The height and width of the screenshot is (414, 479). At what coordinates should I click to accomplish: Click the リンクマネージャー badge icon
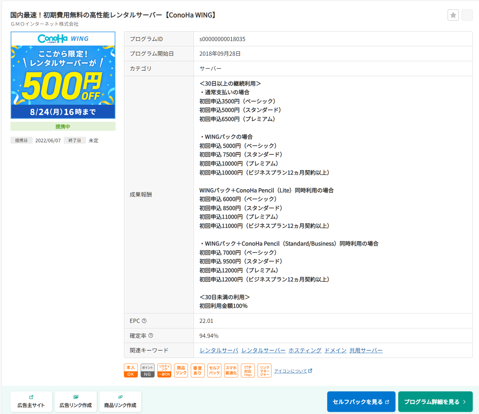click(264, 371)
